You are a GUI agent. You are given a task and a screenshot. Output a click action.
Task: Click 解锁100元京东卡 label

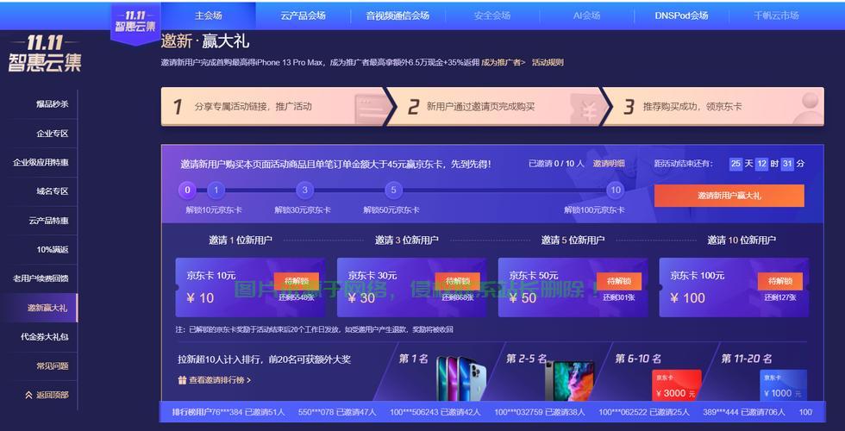594,210
